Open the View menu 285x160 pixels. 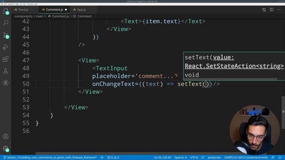click(x=17, y=4)
